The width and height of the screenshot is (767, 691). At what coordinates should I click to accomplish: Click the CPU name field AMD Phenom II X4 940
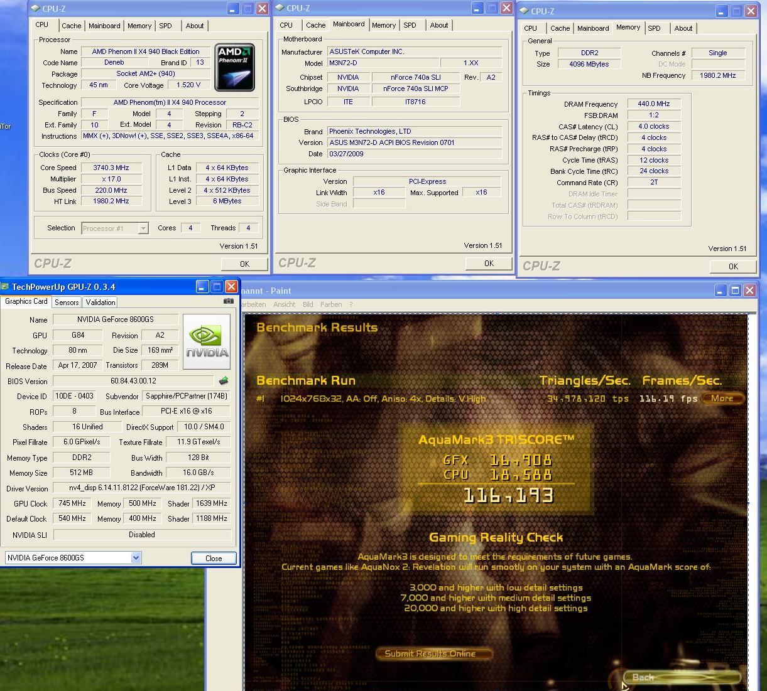click(x=146, y=51)
